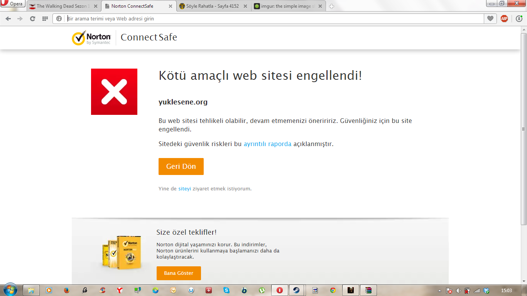Click the Norton by Symantec logo
527x296 pixels.
point(91,38)
